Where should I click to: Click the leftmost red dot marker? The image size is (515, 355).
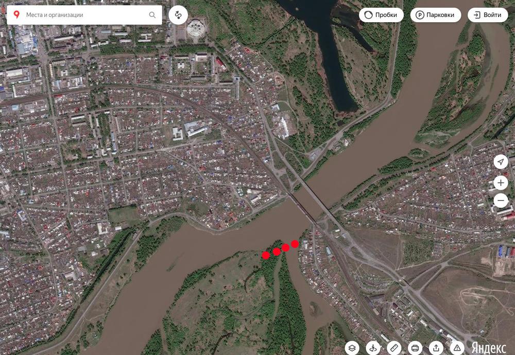266,255
